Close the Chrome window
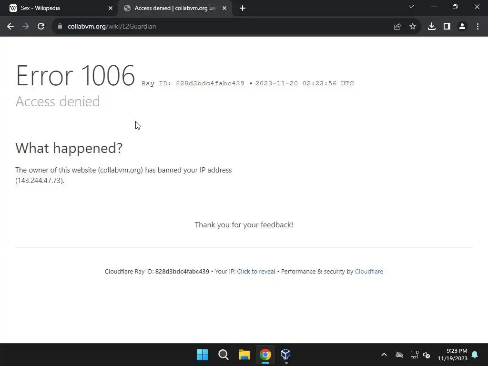The image size is (488, 366). [477, 7]
